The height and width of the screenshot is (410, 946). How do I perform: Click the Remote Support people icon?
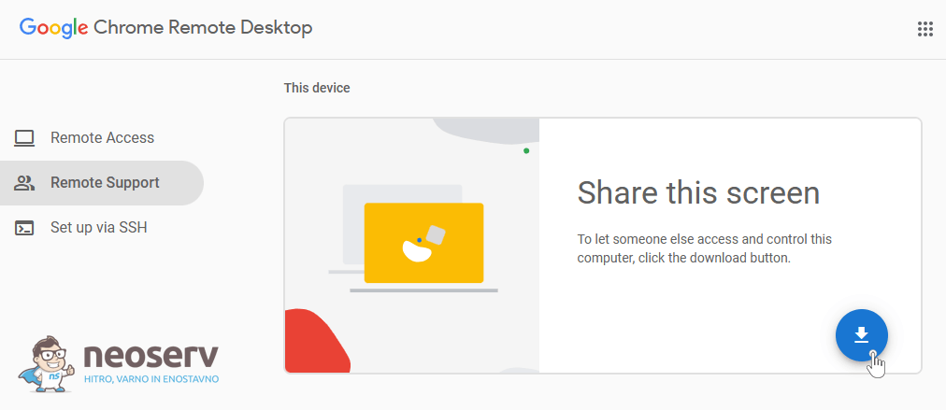(x=24, y=183)
